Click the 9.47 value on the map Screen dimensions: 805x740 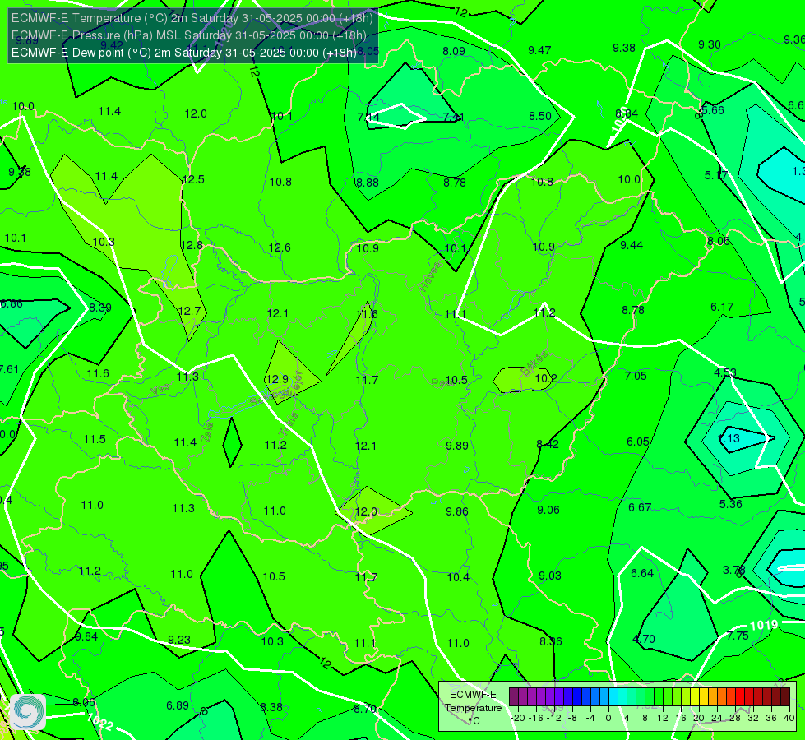pyautogui.click(x=539, y=50)
